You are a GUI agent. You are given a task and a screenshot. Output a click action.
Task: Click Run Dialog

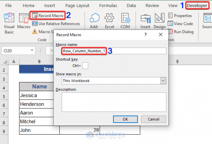click(x=181, y=32)
